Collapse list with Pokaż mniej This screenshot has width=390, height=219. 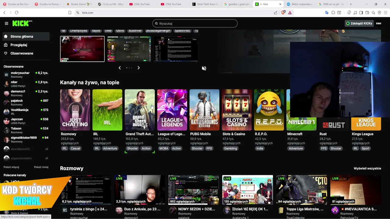(x=41, y=167)
